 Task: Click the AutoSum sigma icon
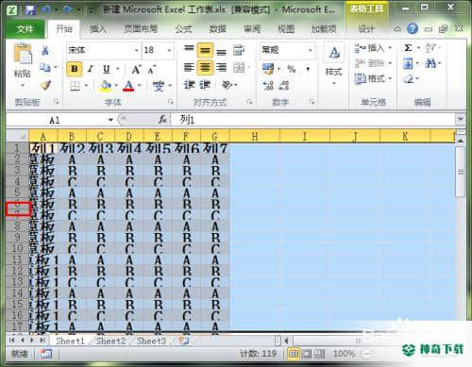point(408,48)
